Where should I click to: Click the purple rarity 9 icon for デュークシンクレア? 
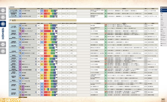coord(23,31)
